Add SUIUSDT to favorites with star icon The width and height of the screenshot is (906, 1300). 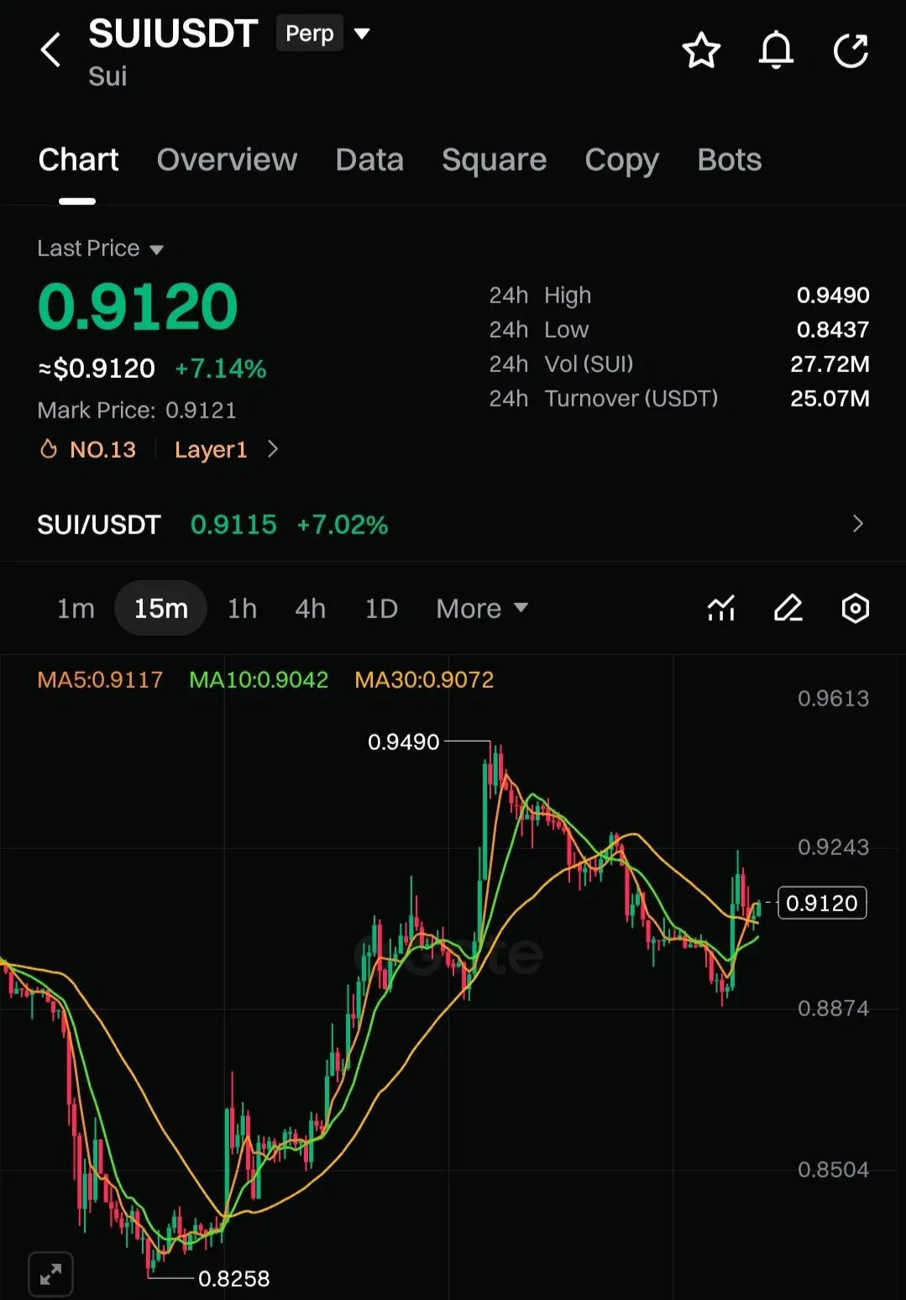(701, 50)
